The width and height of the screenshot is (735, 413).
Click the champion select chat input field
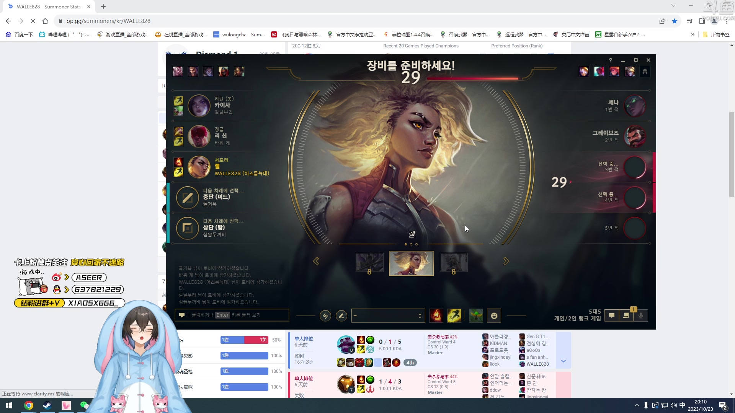pyautogui.click(x=232, y=315)
